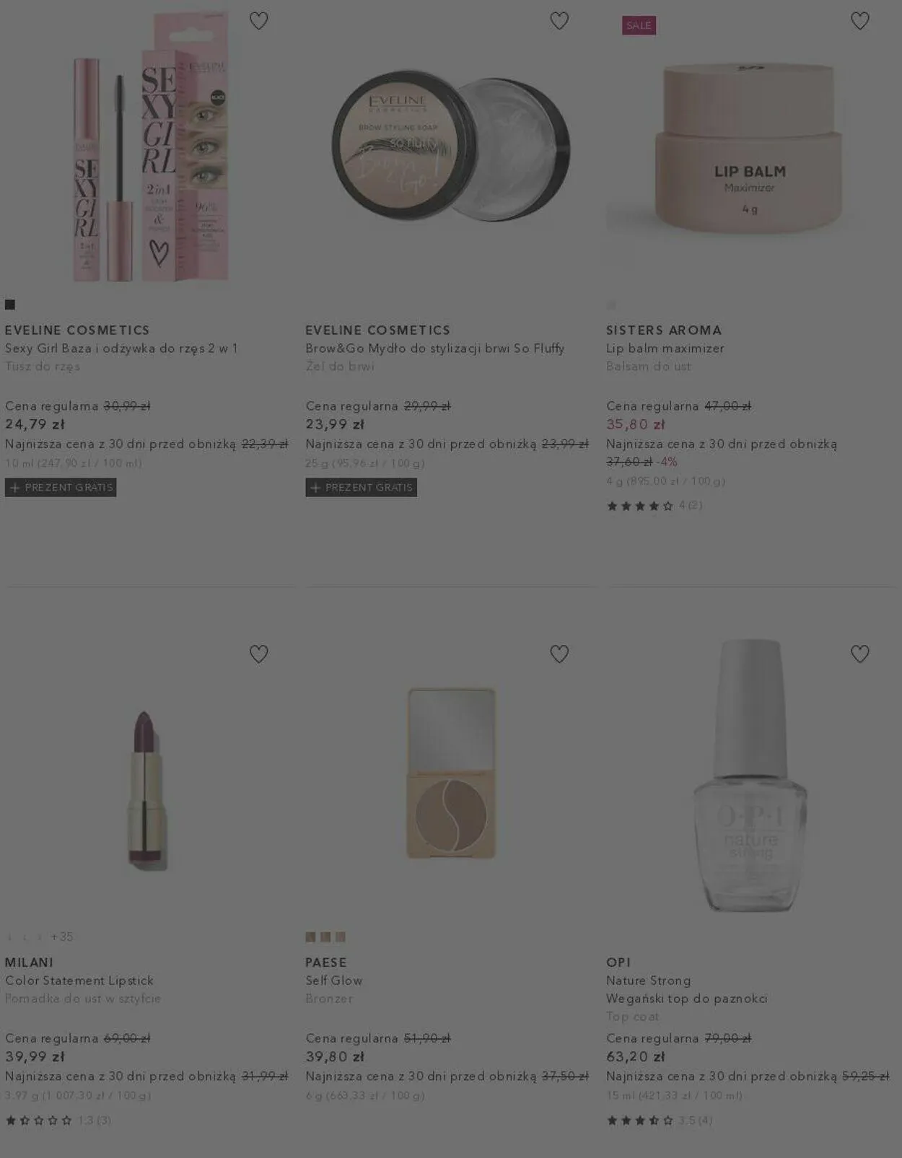902x1158 pixels.
Task: View OPI nail polish bottle image
Action: click(x=750, y=775)
